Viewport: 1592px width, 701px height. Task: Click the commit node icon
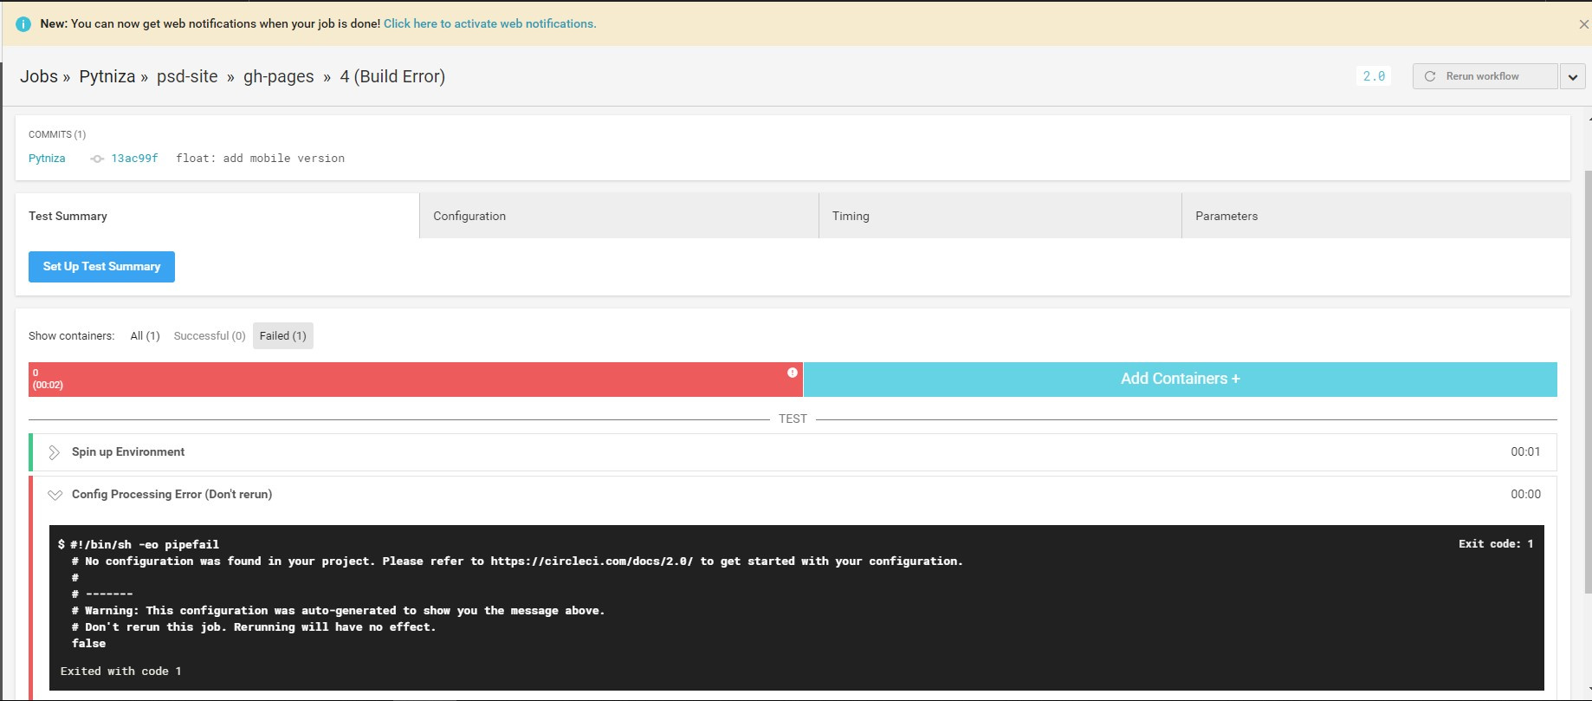[x=97, y=159]
